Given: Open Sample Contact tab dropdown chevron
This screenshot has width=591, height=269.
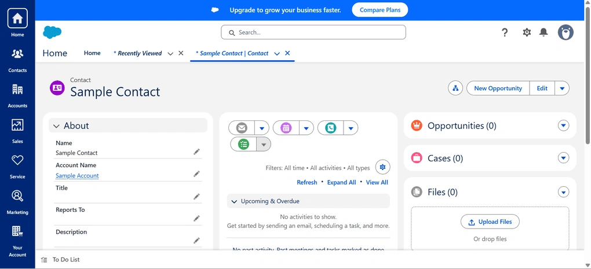Looking at the screenshot, I should coord(277,53).
